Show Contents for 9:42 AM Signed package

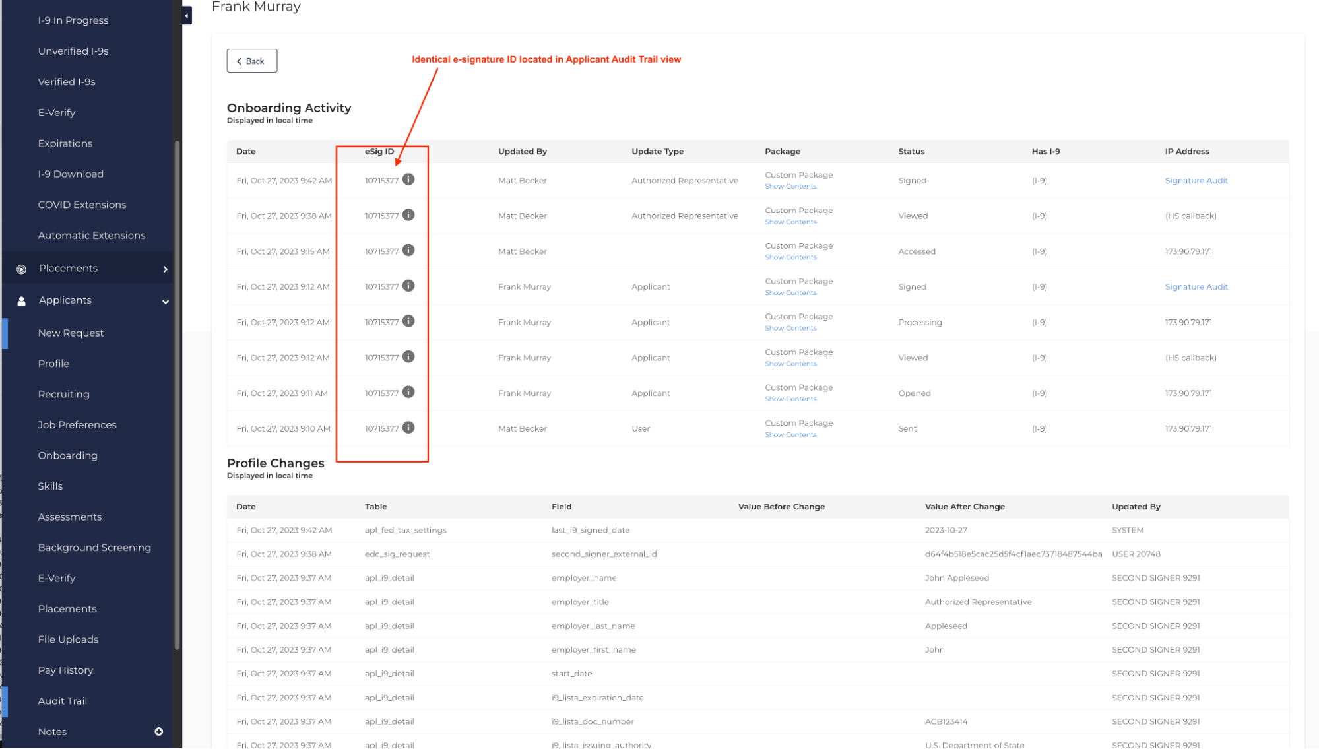790,187
